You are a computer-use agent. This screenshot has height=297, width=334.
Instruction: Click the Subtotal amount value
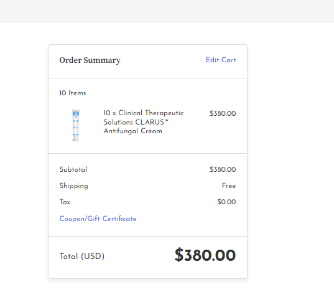point(223,169)
